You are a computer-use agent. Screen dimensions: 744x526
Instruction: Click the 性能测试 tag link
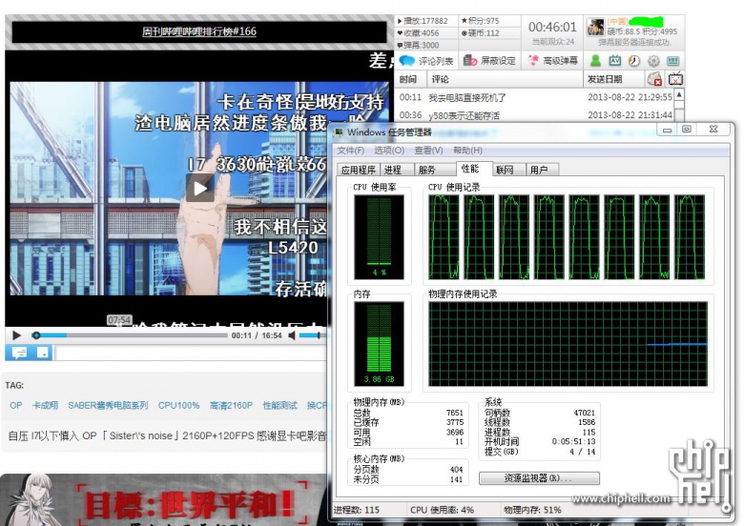279,406
